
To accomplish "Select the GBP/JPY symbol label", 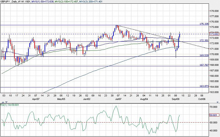I will point(5,2).
